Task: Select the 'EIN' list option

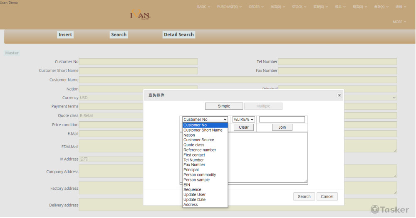Action: pyautogui.click(x=187, y=185)
